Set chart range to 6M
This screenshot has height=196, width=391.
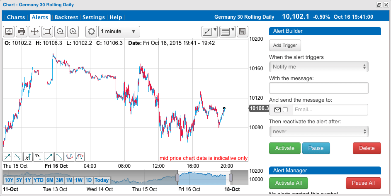[x=50, y=180]
